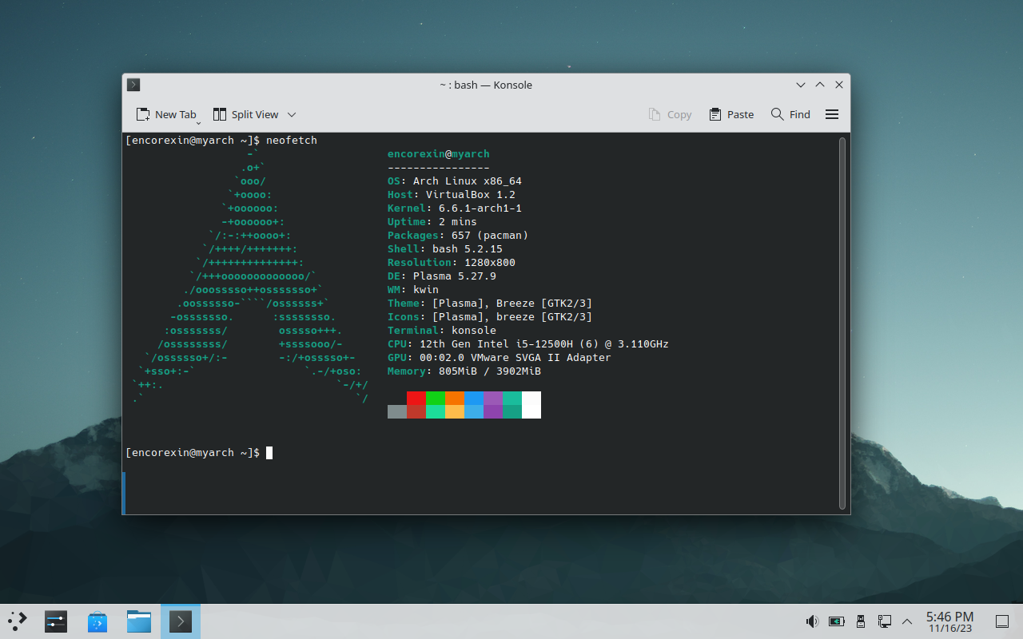Click the "CPU: 12th Gen Intel i5-12500H" line
Screen dimensions: 1023x639
(528, 344)
